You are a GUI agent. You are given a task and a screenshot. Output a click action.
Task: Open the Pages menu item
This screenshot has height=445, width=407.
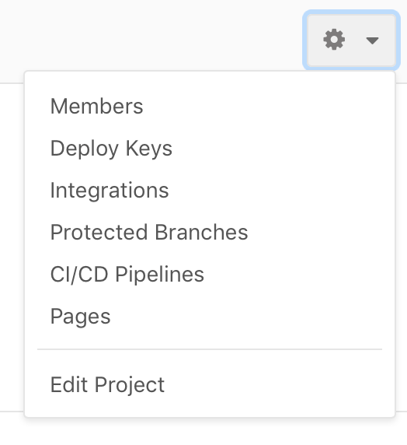coord(80,316)
